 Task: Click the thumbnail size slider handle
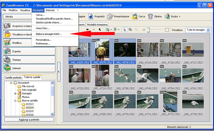pos(148,30)
